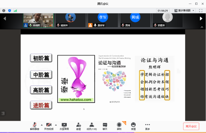
Task: Open the 更多 more options menu
Action: click(x=148, y=126)
